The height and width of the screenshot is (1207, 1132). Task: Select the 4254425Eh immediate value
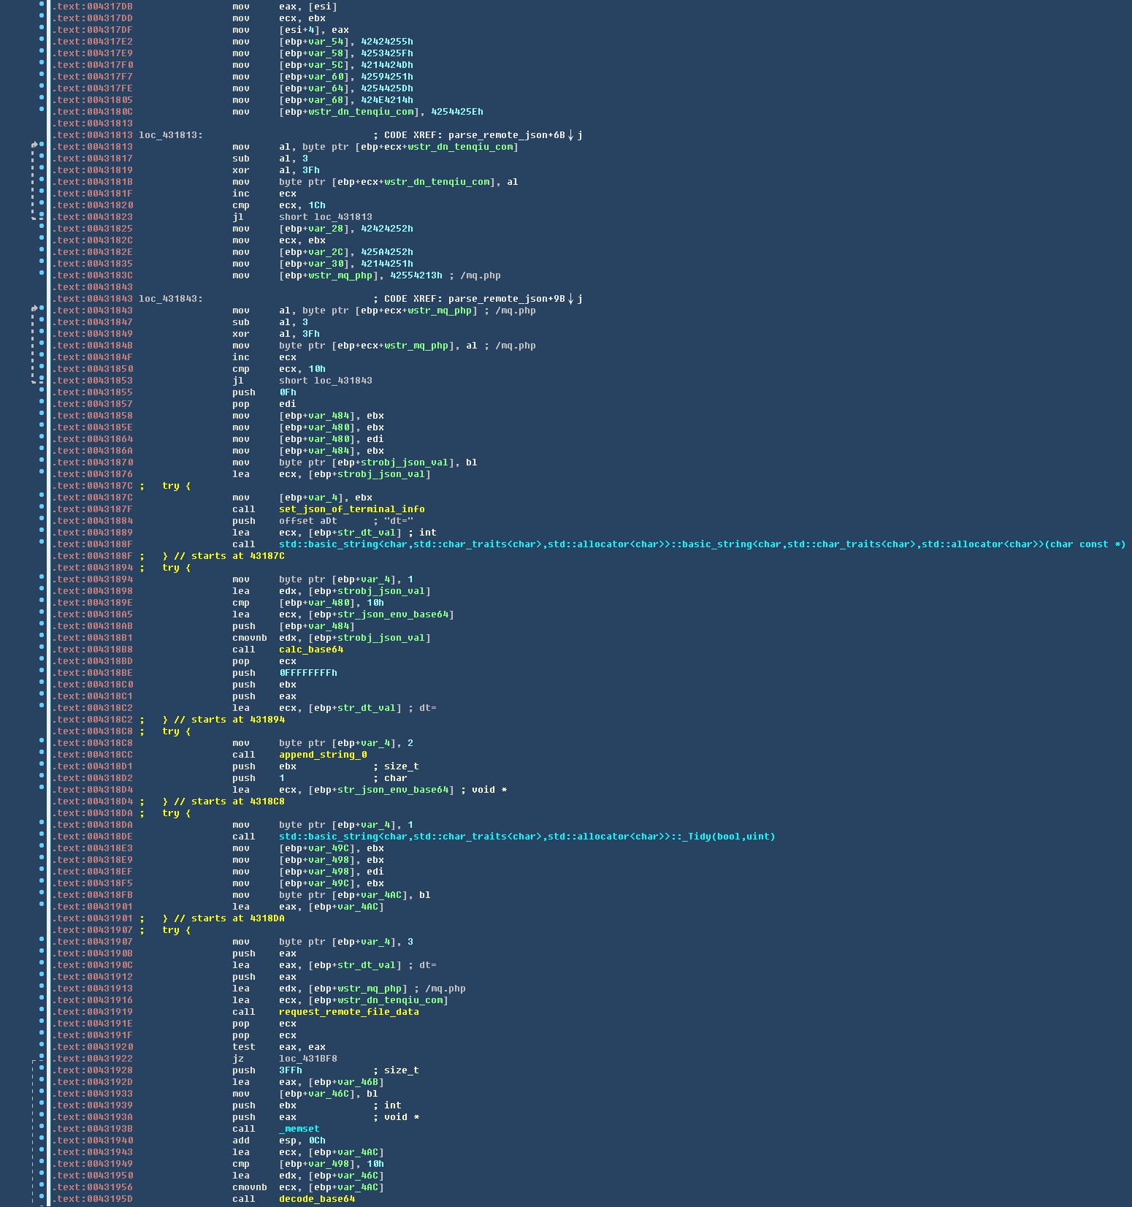(456, 112)
